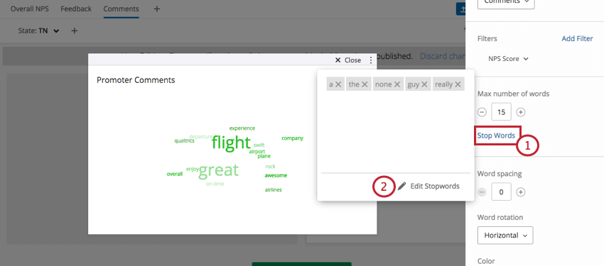This screenshot has height=266, width=604.
Task: Click 'qualtrics' in the word cloud
Action: 184,140
